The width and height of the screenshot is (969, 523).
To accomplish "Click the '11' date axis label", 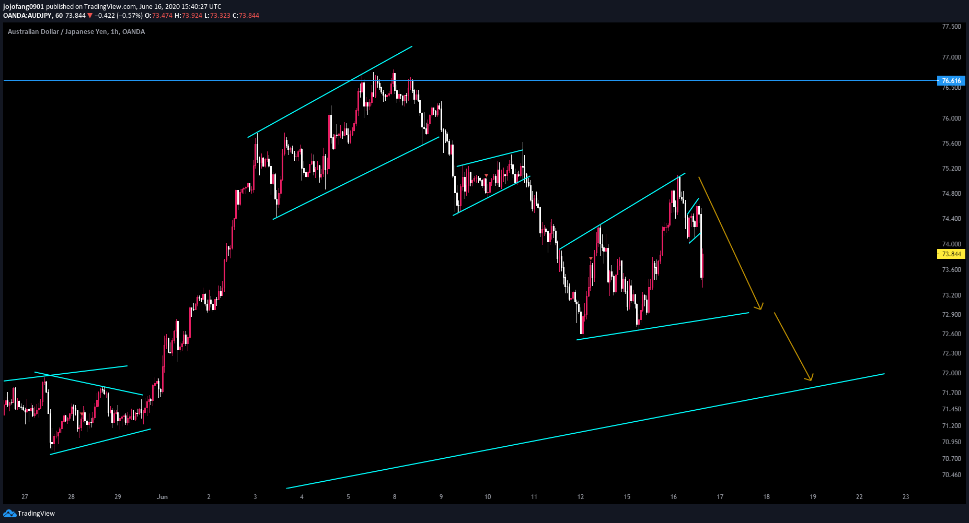I will click(534, 497).
